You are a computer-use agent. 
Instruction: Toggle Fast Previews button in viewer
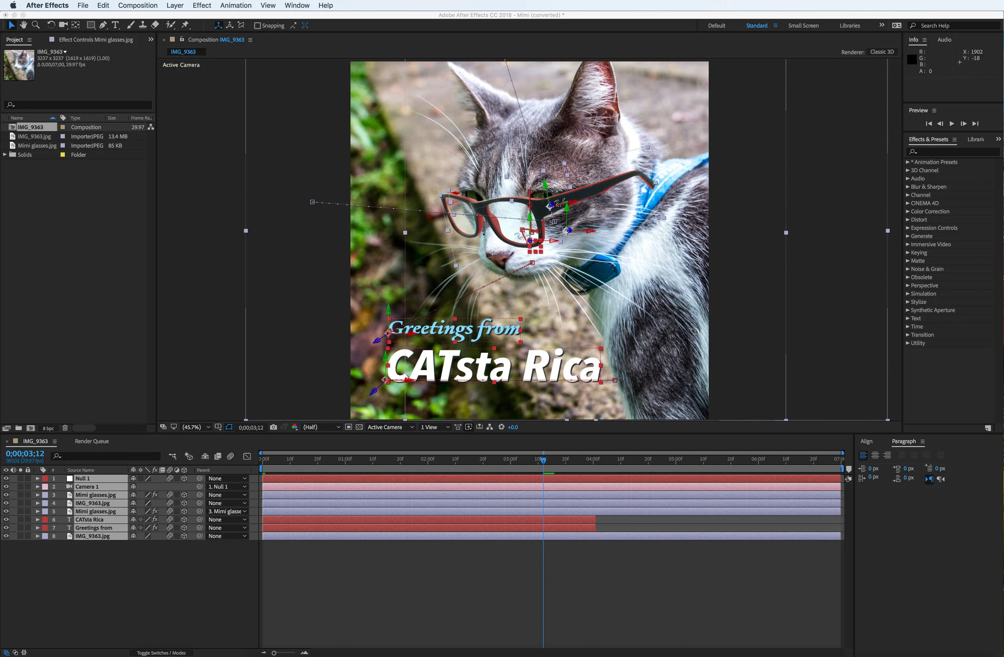[468, 427]
